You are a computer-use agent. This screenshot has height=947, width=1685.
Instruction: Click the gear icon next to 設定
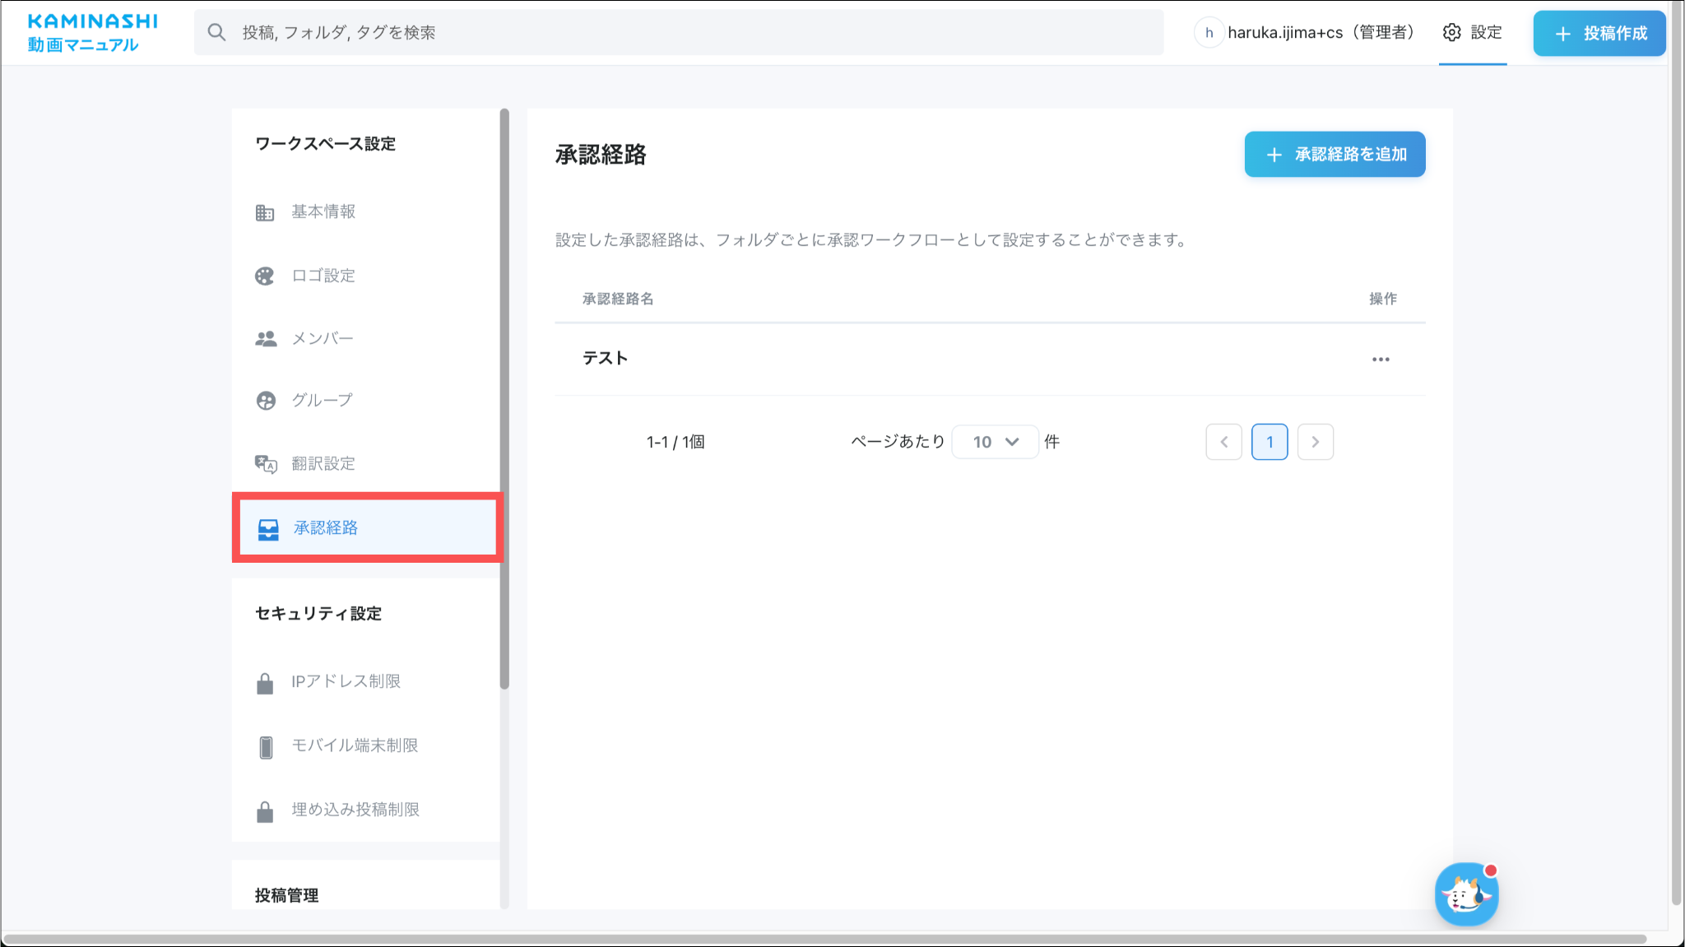(1451, 33)
